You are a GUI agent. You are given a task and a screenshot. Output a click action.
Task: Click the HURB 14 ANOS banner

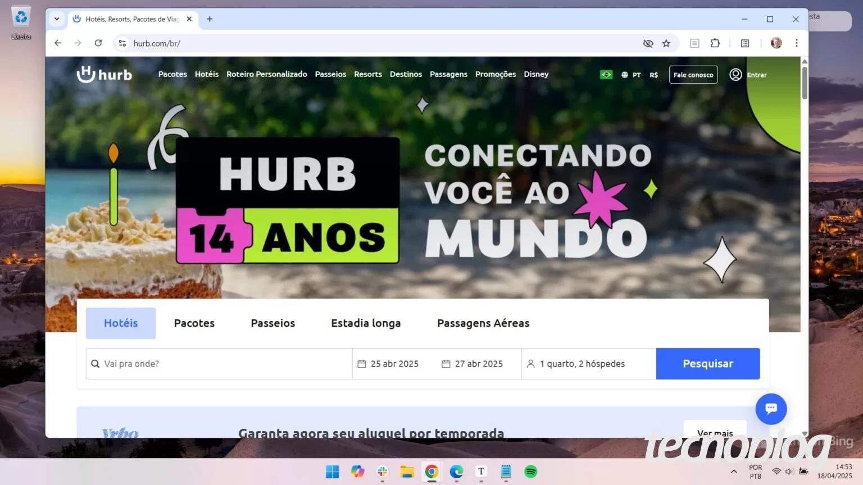pyautogui.click(x=288, y=200)
